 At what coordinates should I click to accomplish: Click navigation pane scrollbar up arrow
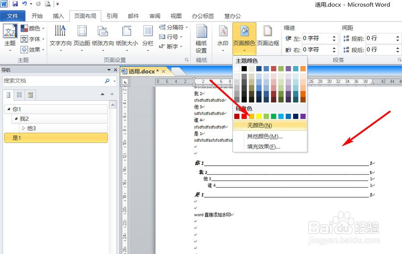pos(113,105)
